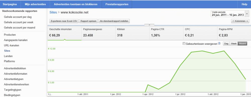
Task: Click the Rapport opslaan button
Action: 88,21
